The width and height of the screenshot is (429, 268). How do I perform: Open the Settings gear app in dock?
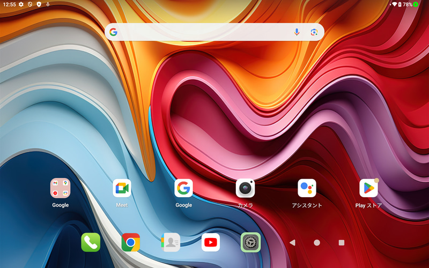[250, 242]
